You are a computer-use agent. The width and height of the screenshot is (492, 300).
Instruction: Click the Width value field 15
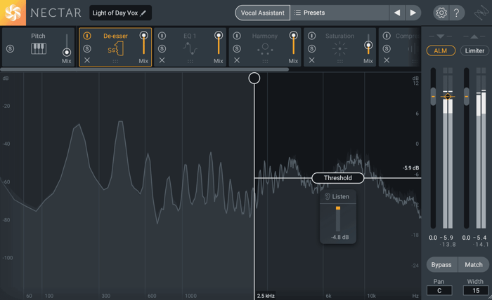[476, 291]
